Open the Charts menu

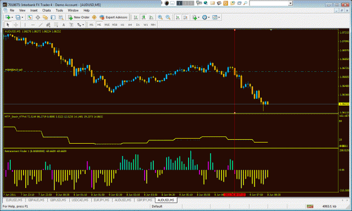pos(47,10)
